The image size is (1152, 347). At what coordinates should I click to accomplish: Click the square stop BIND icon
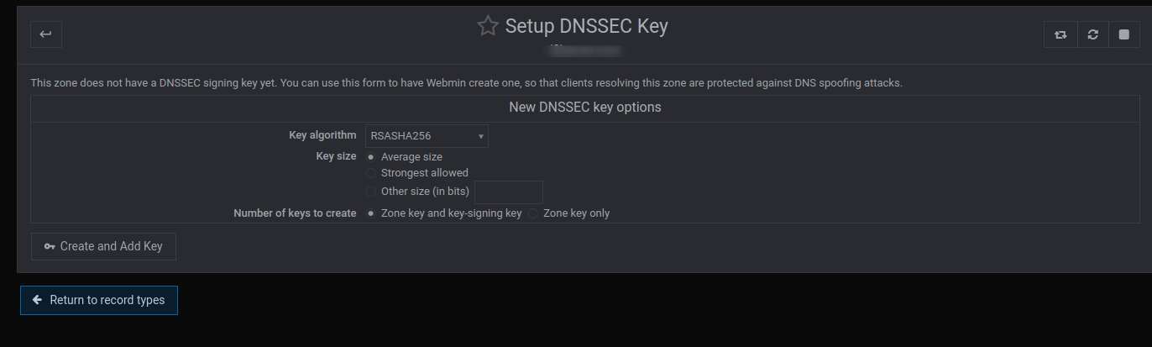[x=1123, y=34]
